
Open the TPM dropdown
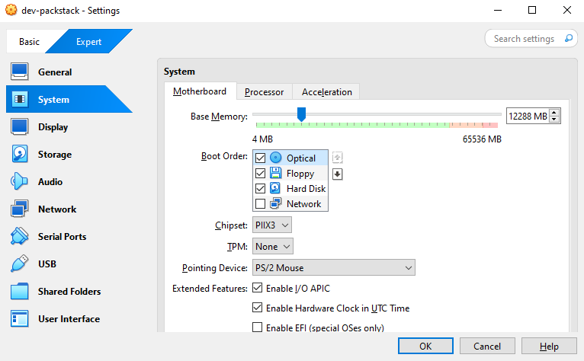pos(273,247)
